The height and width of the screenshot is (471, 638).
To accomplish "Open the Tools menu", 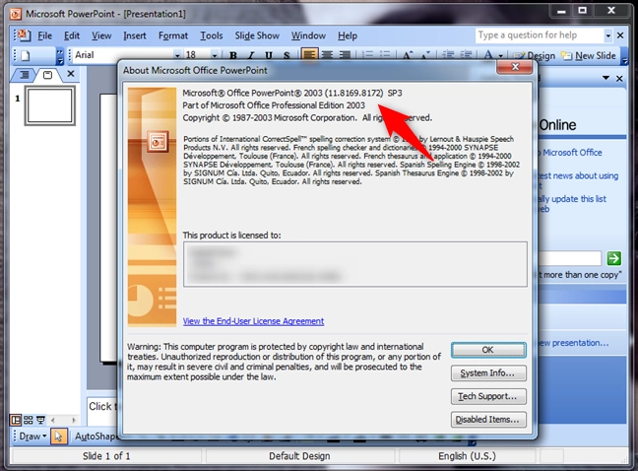I will [x=211, y=35].
